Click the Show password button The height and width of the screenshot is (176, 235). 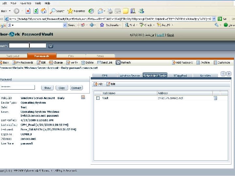pos(47,88)
